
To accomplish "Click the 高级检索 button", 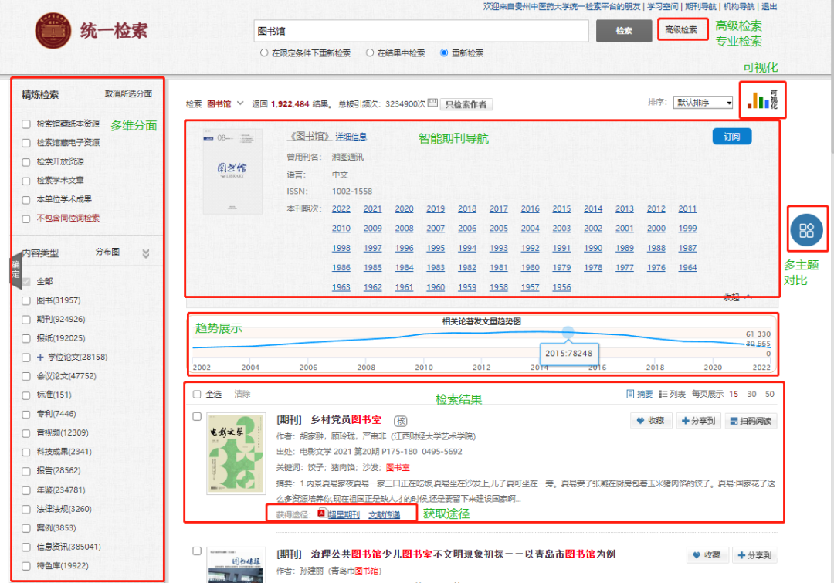I will [x=683, y=30].
